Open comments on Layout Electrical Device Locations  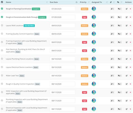tap(120, 67)
